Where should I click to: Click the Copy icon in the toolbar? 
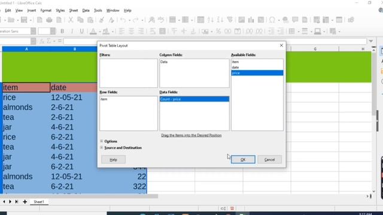click(80, 20)
